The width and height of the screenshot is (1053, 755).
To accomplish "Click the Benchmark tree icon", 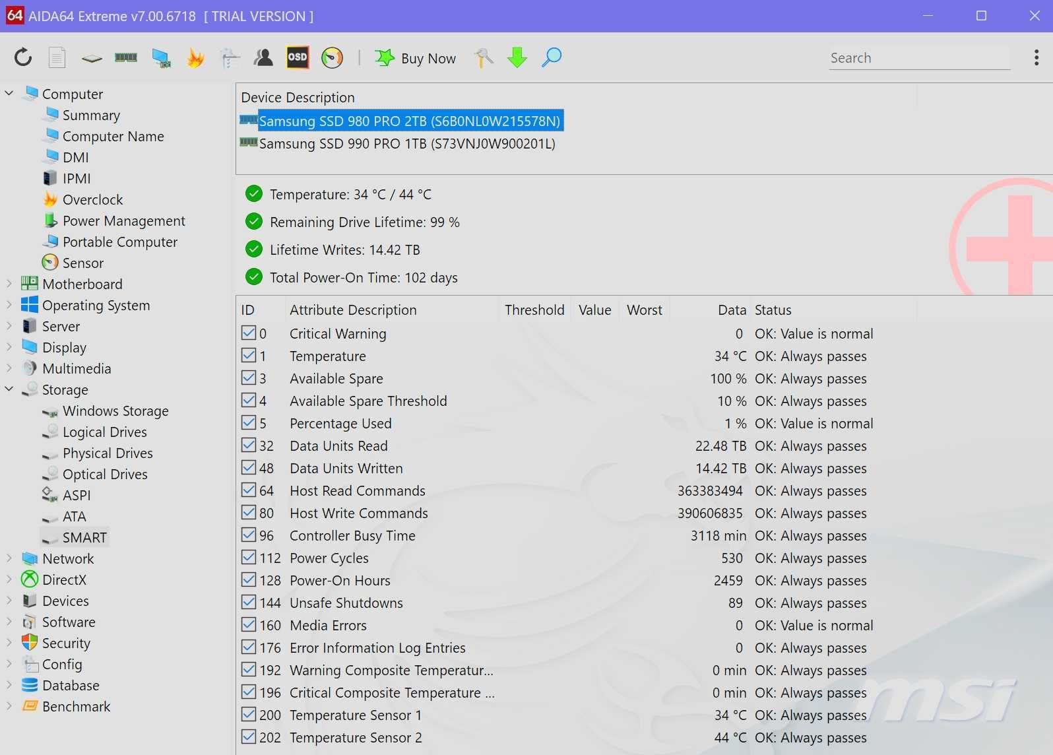I will 29,706.
